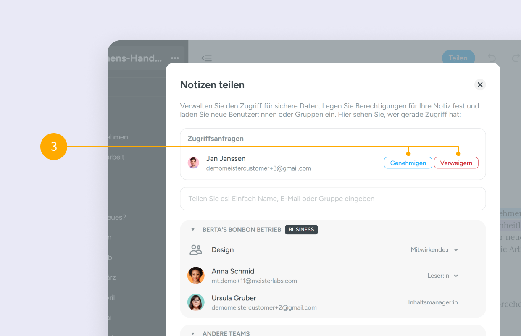521x336 pixels.
Task: Click the Zugriffsanfragen heading
Action: coord(216,139)
